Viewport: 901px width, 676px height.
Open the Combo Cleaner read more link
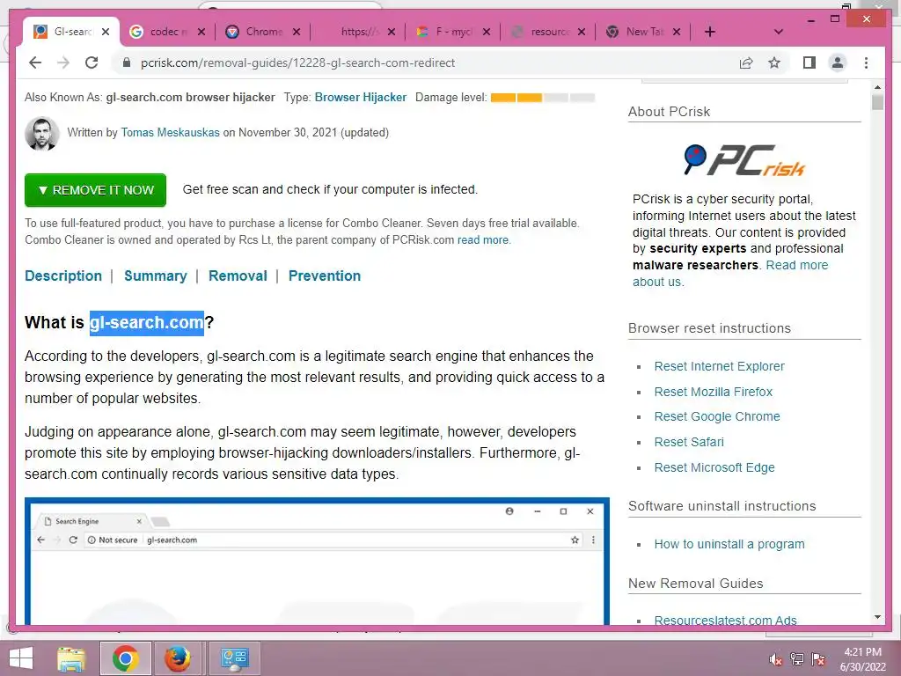point(483,239)
